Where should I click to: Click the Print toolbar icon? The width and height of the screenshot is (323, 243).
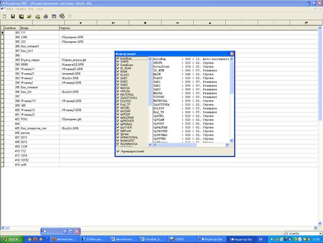tap(46, 16)
